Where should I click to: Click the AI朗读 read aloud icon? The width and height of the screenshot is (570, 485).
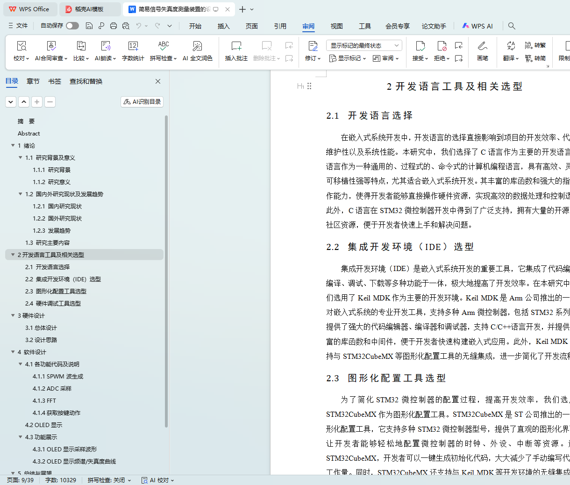[105, 46]
